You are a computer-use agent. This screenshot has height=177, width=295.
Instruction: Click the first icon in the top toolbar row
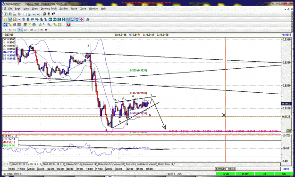[x=6, y=14]
